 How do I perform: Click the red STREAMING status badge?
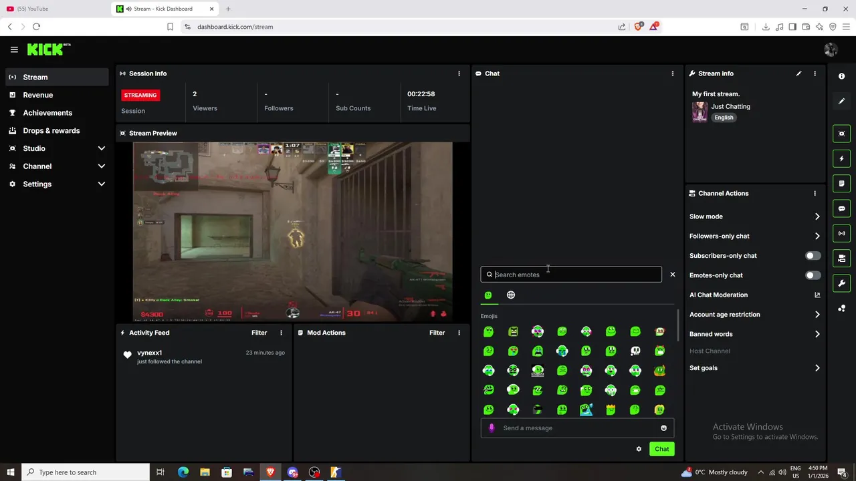(x=140, y=95)
